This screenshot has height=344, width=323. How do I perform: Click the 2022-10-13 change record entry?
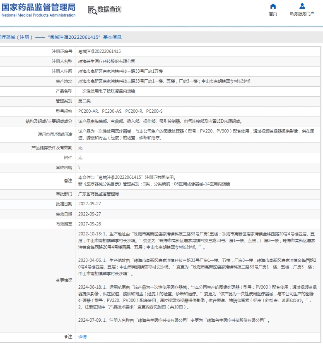(x=196, y=241)
